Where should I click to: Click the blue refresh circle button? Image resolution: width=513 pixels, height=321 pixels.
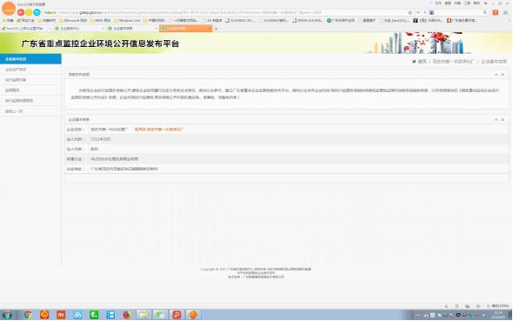(37, 12)
